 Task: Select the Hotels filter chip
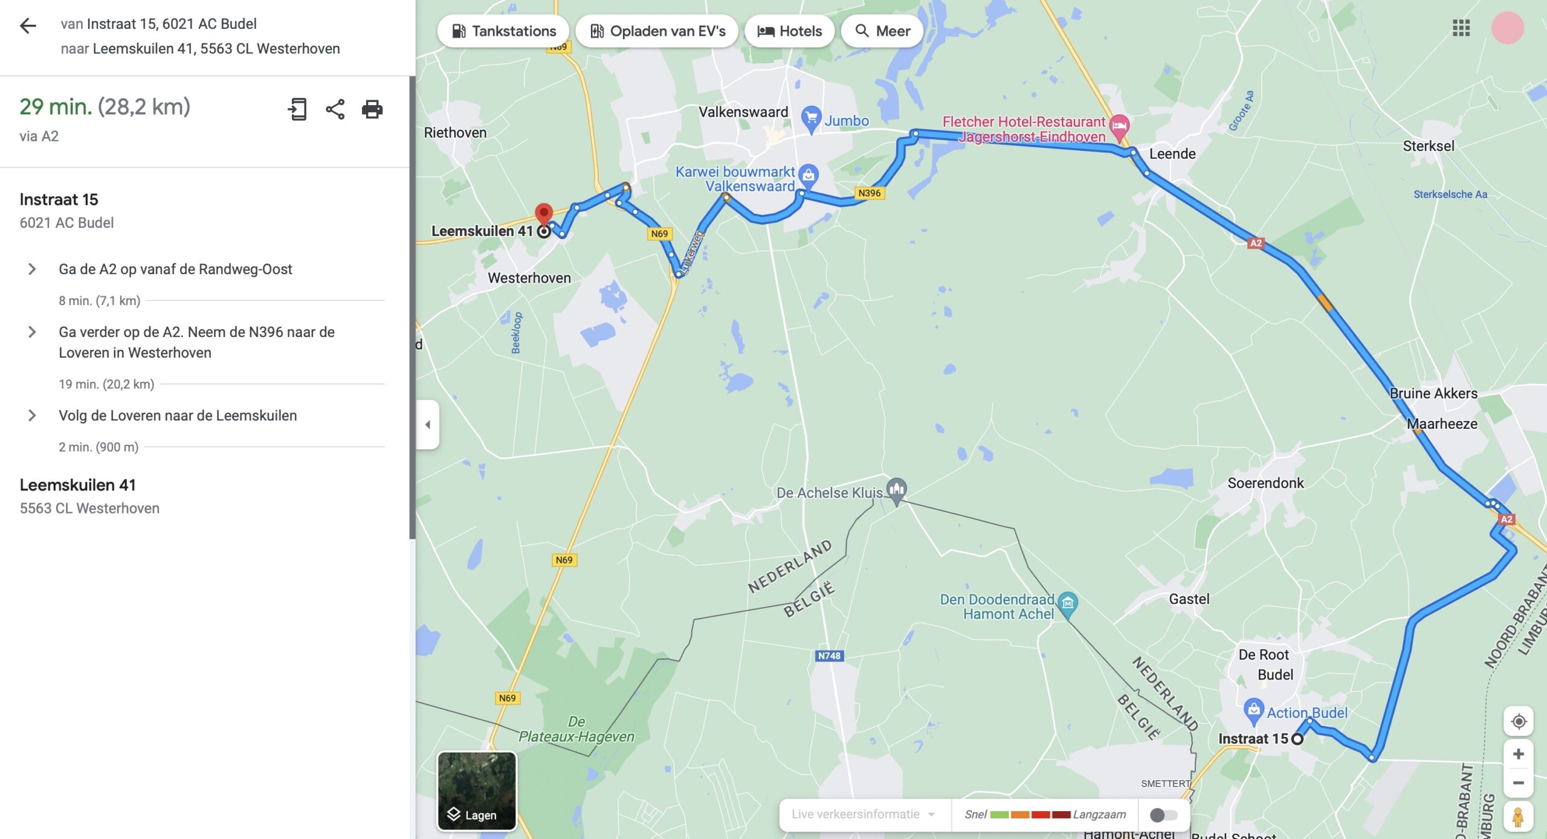pyautogui.click(x=789, y=31)
